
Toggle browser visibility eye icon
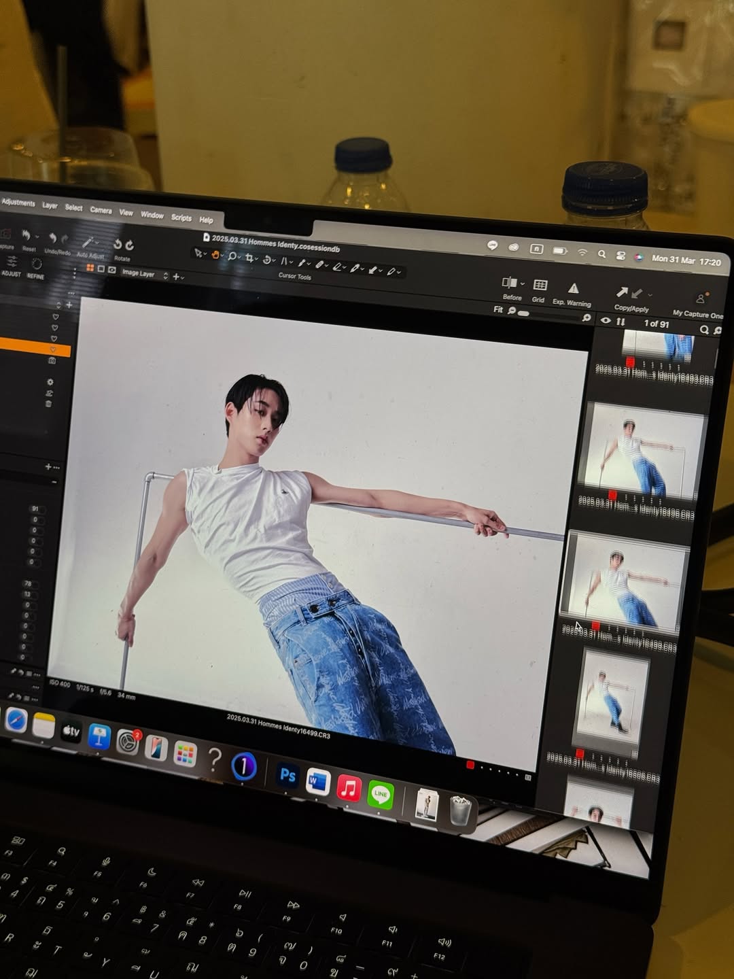pyautogui.click(x=606, y=320)
